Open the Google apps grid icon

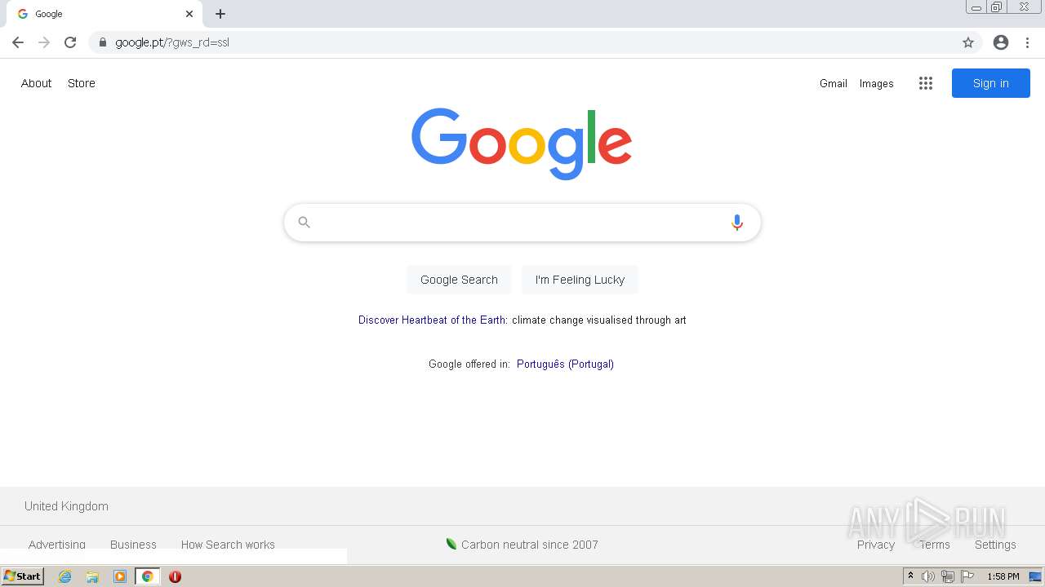pyautogui.click(x=925, y=83)
